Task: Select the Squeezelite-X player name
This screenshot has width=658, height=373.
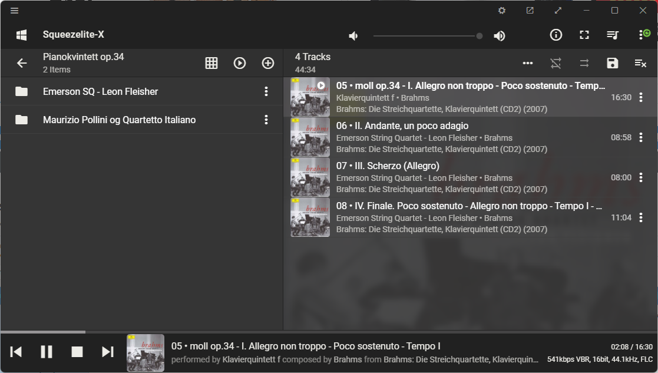Action: [x=74, y=34]
